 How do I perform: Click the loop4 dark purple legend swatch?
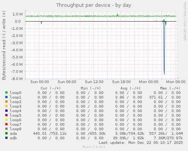tap(6, 111)
